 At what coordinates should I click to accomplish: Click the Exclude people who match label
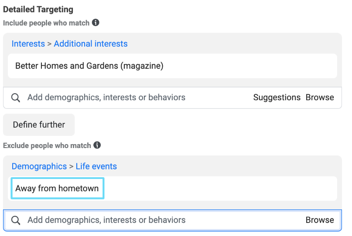click(x=47, y=145)
